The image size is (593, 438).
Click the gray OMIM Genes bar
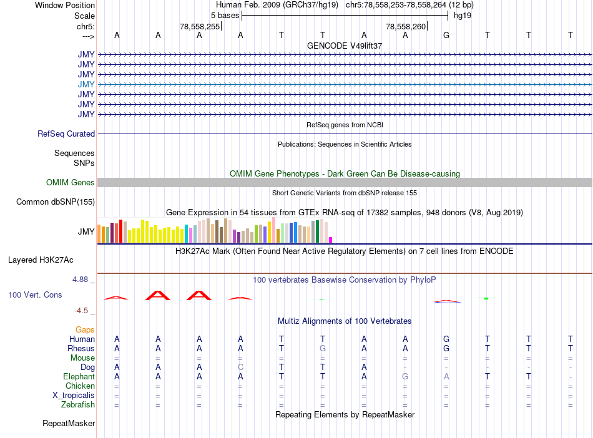tap(345, 183)
